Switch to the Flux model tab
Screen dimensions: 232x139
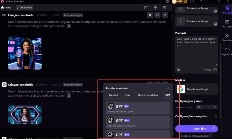pyautogui.click(x=128, y=95)
